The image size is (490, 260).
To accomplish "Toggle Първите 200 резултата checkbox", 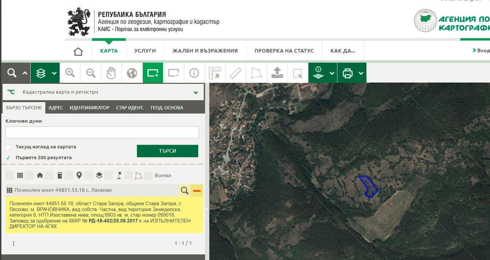I will 8,157.
